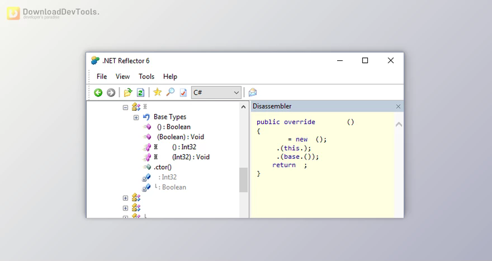The height and width of the screenshot is (261, 492).
Task: Open the File menu
Action: (102, 77)
